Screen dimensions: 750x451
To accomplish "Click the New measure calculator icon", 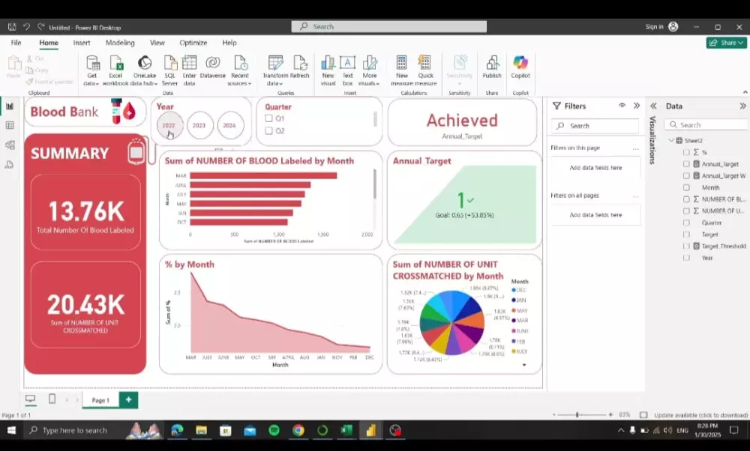I will coord(402,67).
